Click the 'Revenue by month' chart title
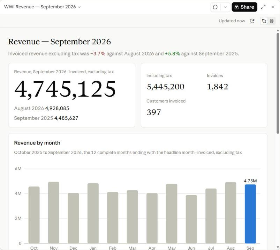280x250 pixels. (37, 143)
